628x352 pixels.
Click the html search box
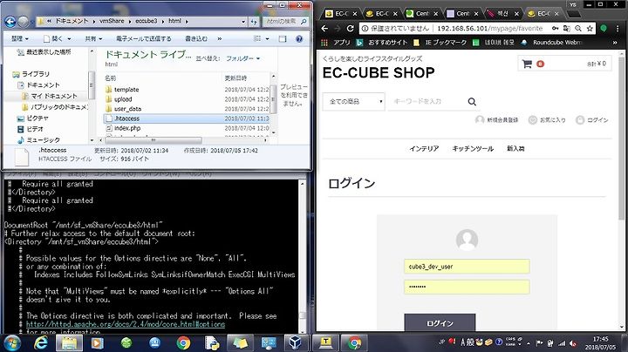(285, 22)
